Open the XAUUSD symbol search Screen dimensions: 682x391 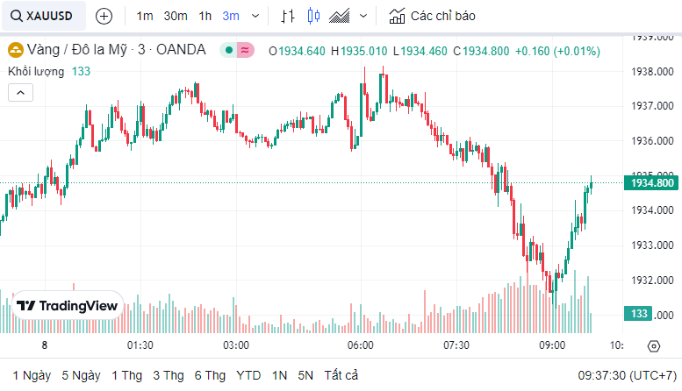click(43, 16)
